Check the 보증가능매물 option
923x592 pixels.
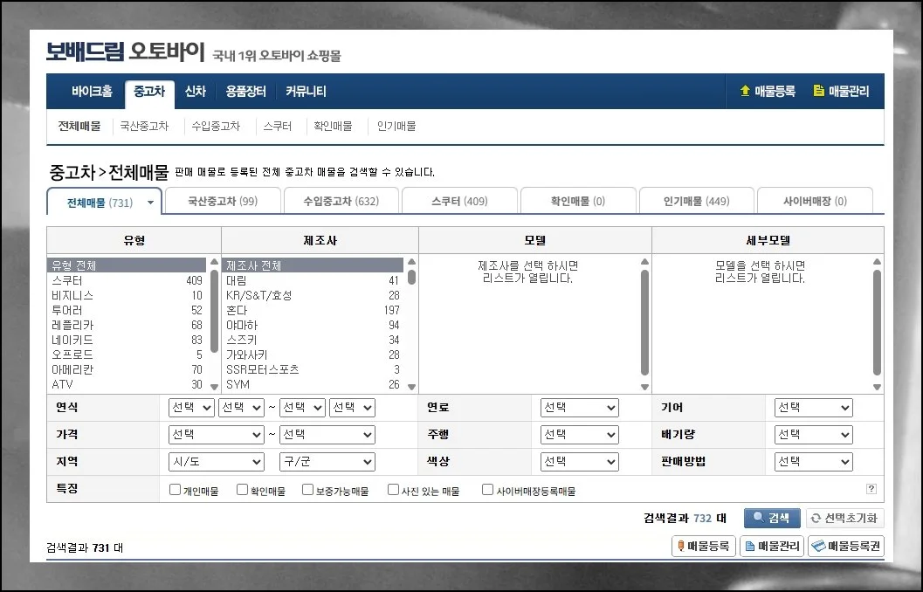point(306,489)
